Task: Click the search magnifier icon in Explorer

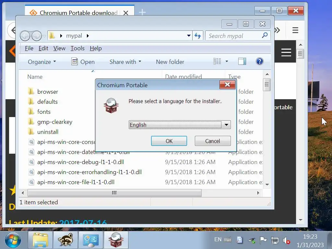Action: coord(265,35)
